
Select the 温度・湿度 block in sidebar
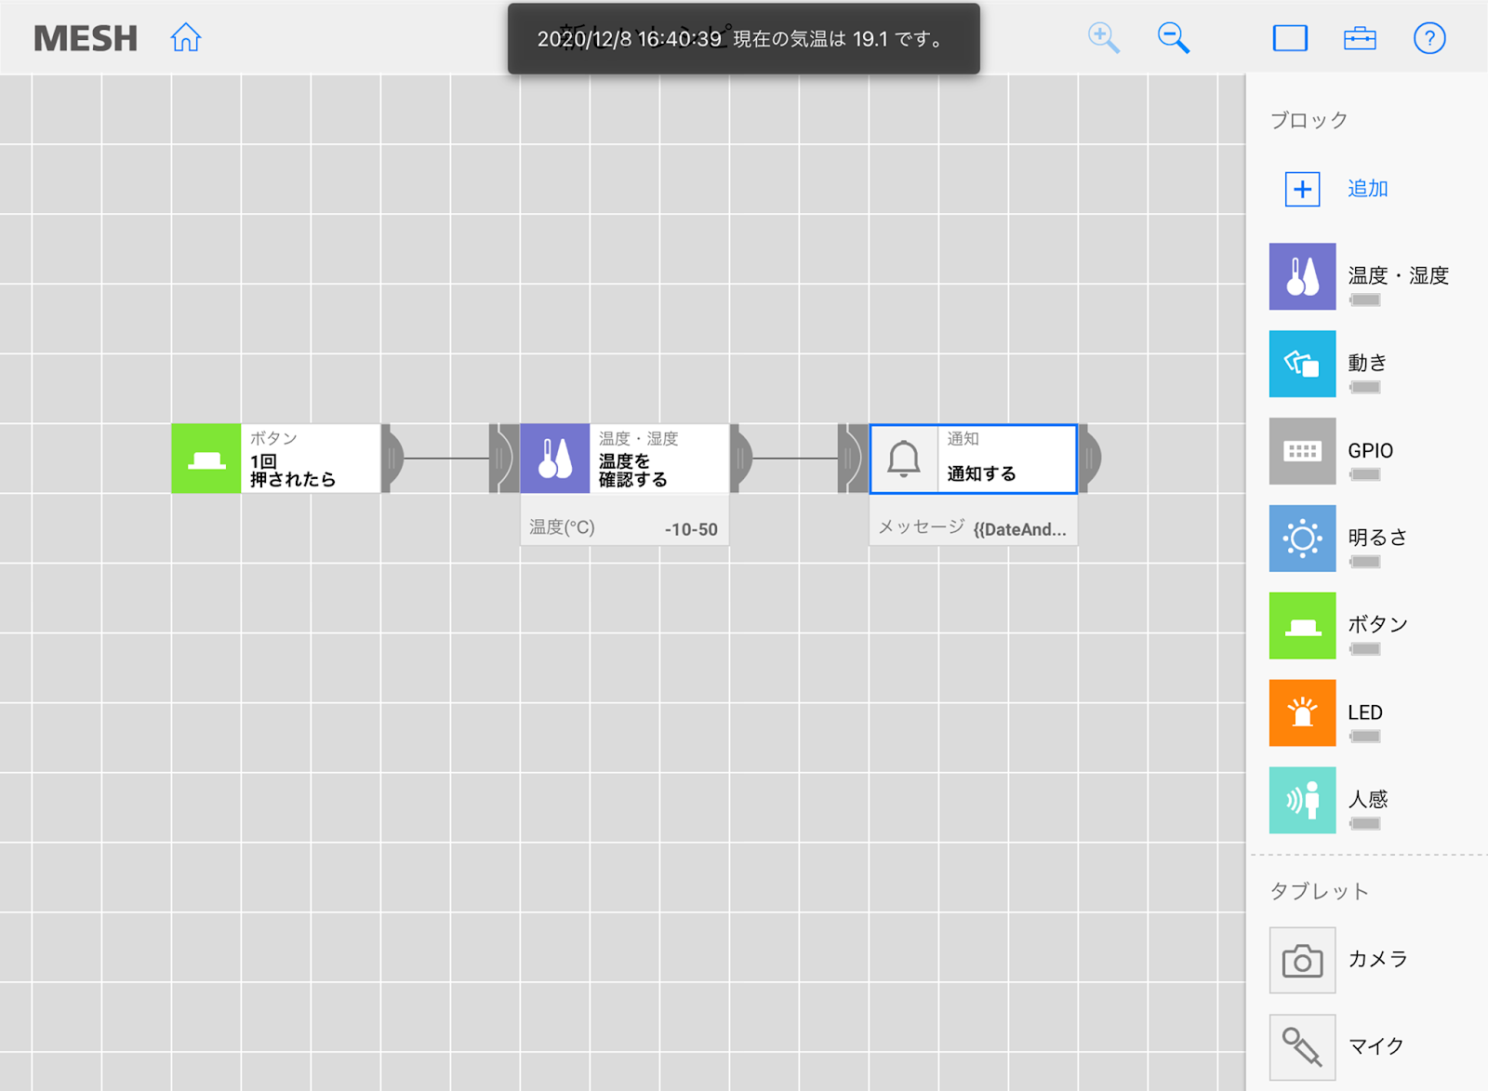pos(1302,277)
